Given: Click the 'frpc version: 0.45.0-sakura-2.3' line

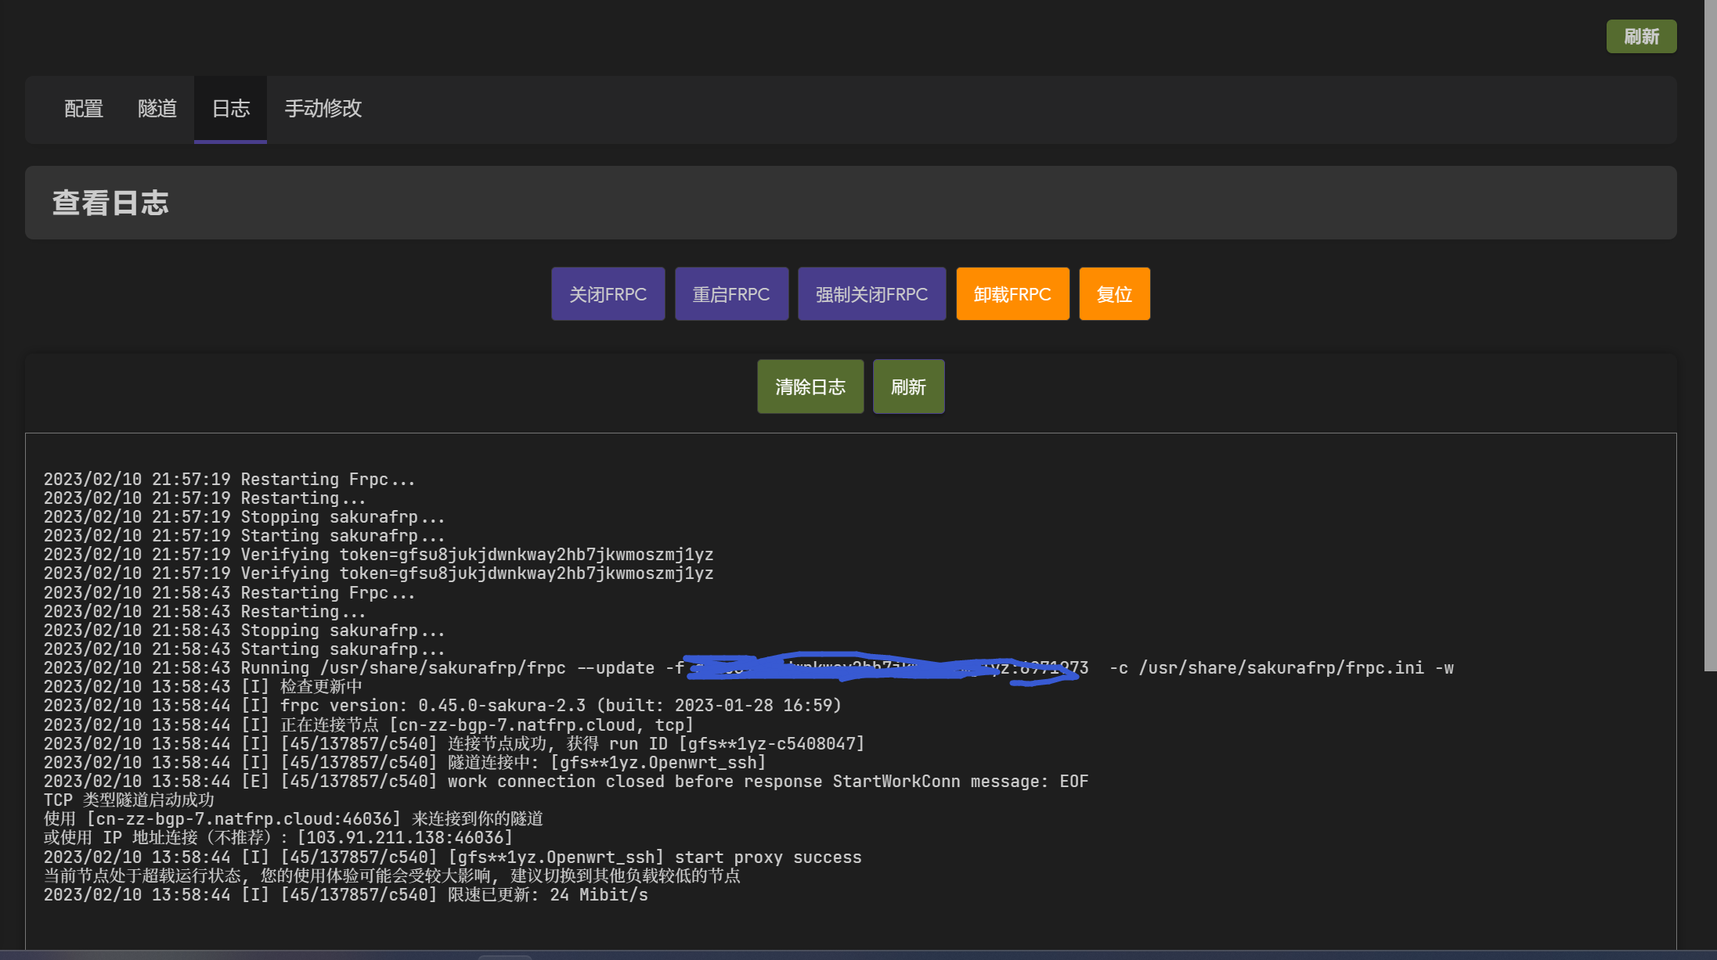Looking at the screenshot, I should 442,706.
